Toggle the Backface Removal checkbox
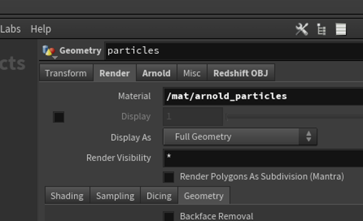Screen dimensions: 363x221 pyautogui.click(x=169, y=216)
